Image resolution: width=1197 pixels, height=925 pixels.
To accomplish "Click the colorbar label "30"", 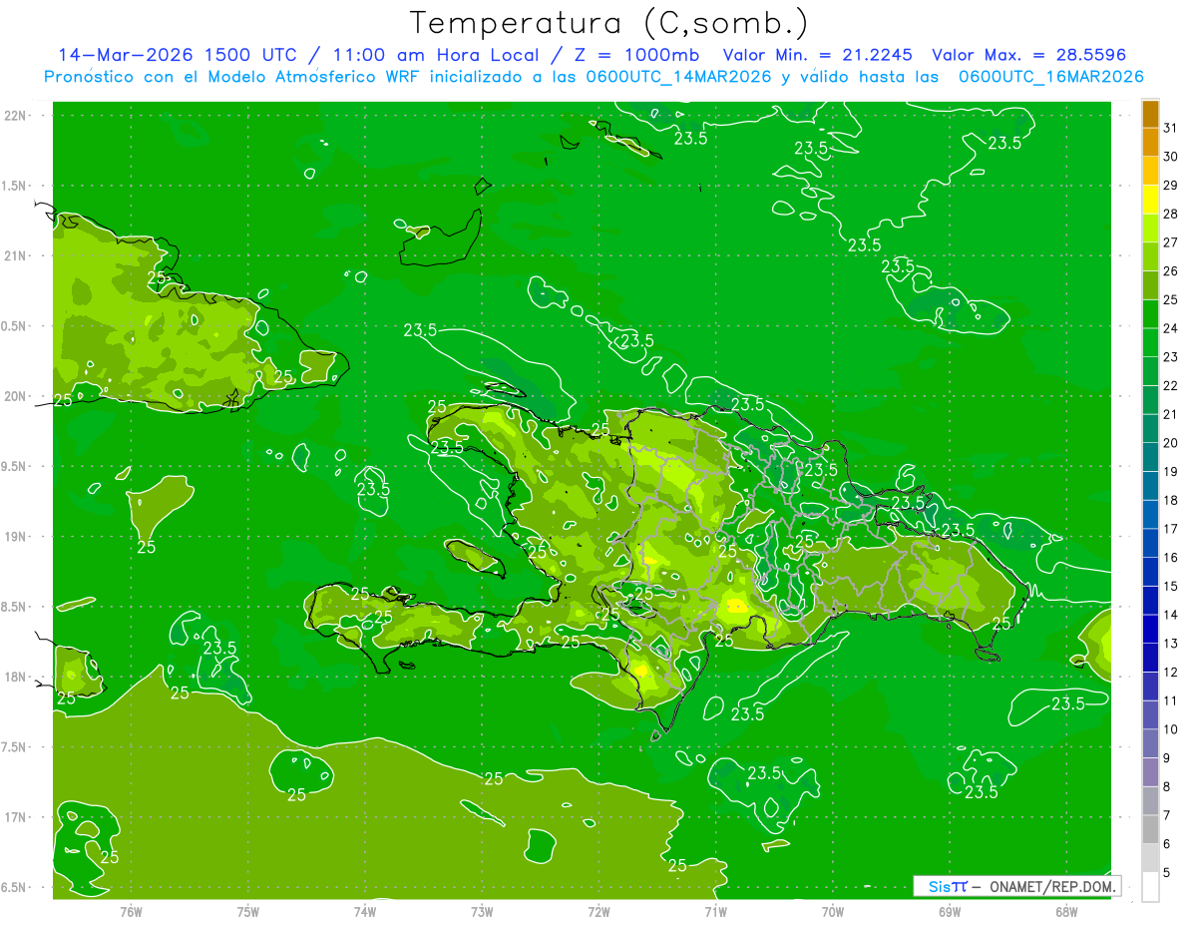I will tap(1171, 157).
